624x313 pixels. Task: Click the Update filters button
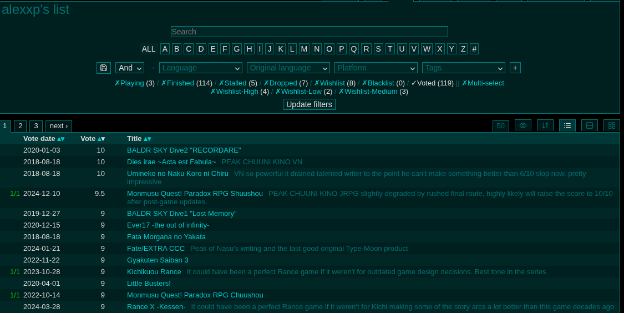pyautogui.click(x=309, y=104)
